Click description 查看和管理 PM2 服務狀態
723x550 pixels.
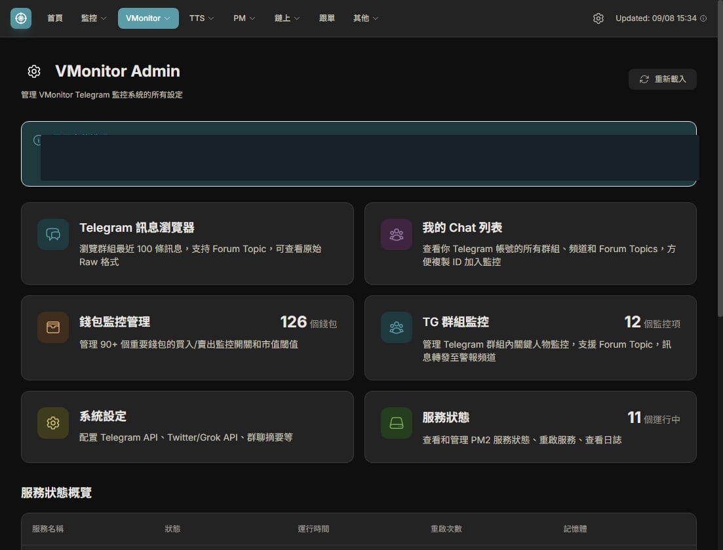pyautogui.click(x=522, y=440)
